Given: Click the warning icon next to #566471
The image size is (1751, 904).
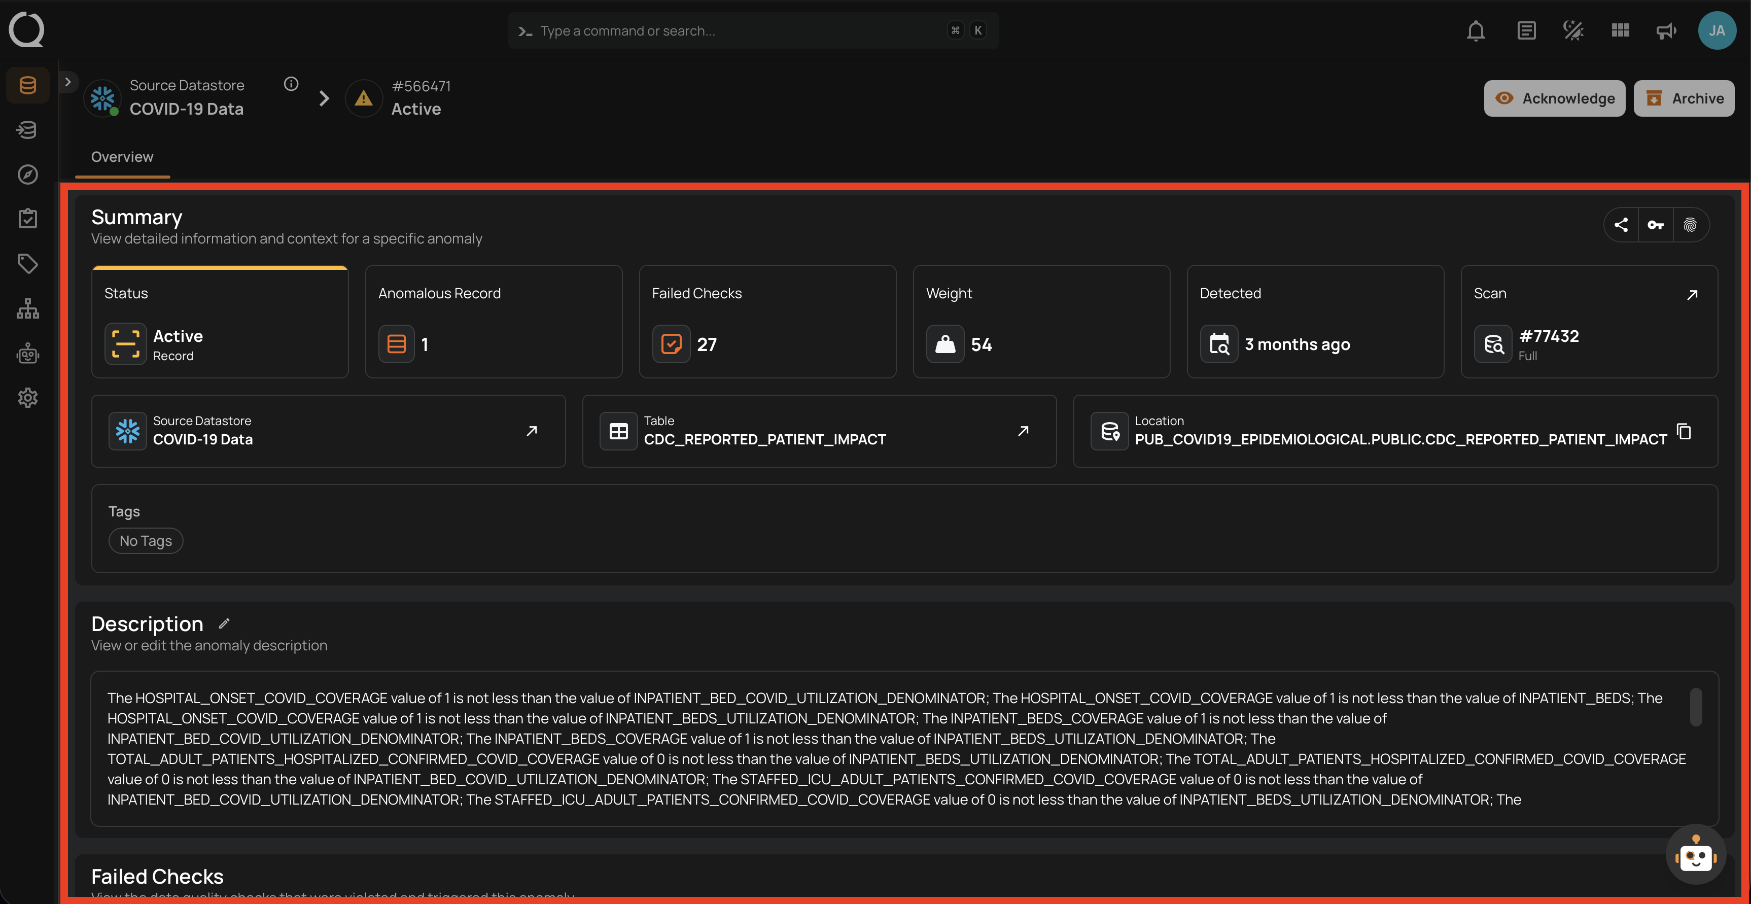Looking at the screenshot, I should 364,98.
